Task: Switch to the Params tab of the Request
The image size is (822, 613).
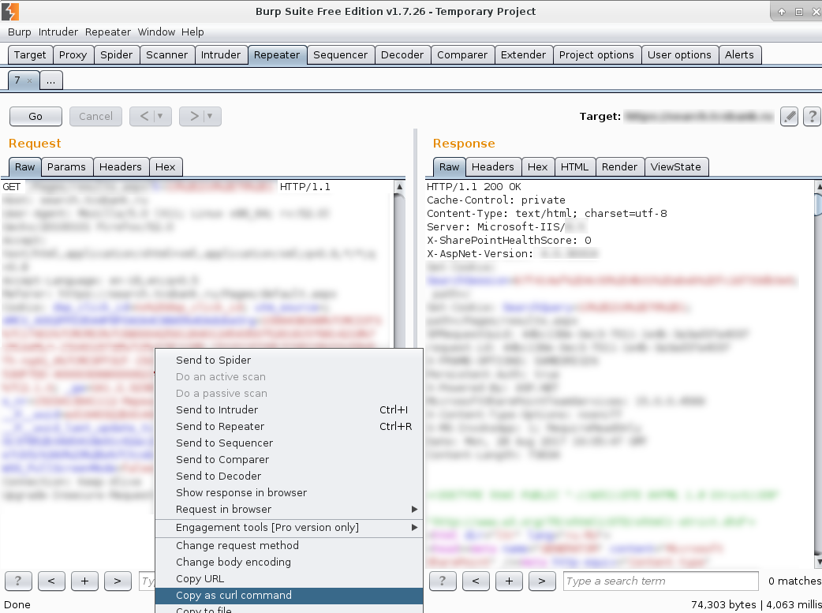Action: click(x=66, y=166)
